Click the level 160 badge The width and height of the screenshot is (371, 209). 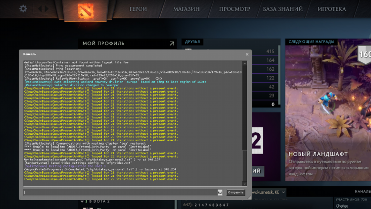(365, 55)
